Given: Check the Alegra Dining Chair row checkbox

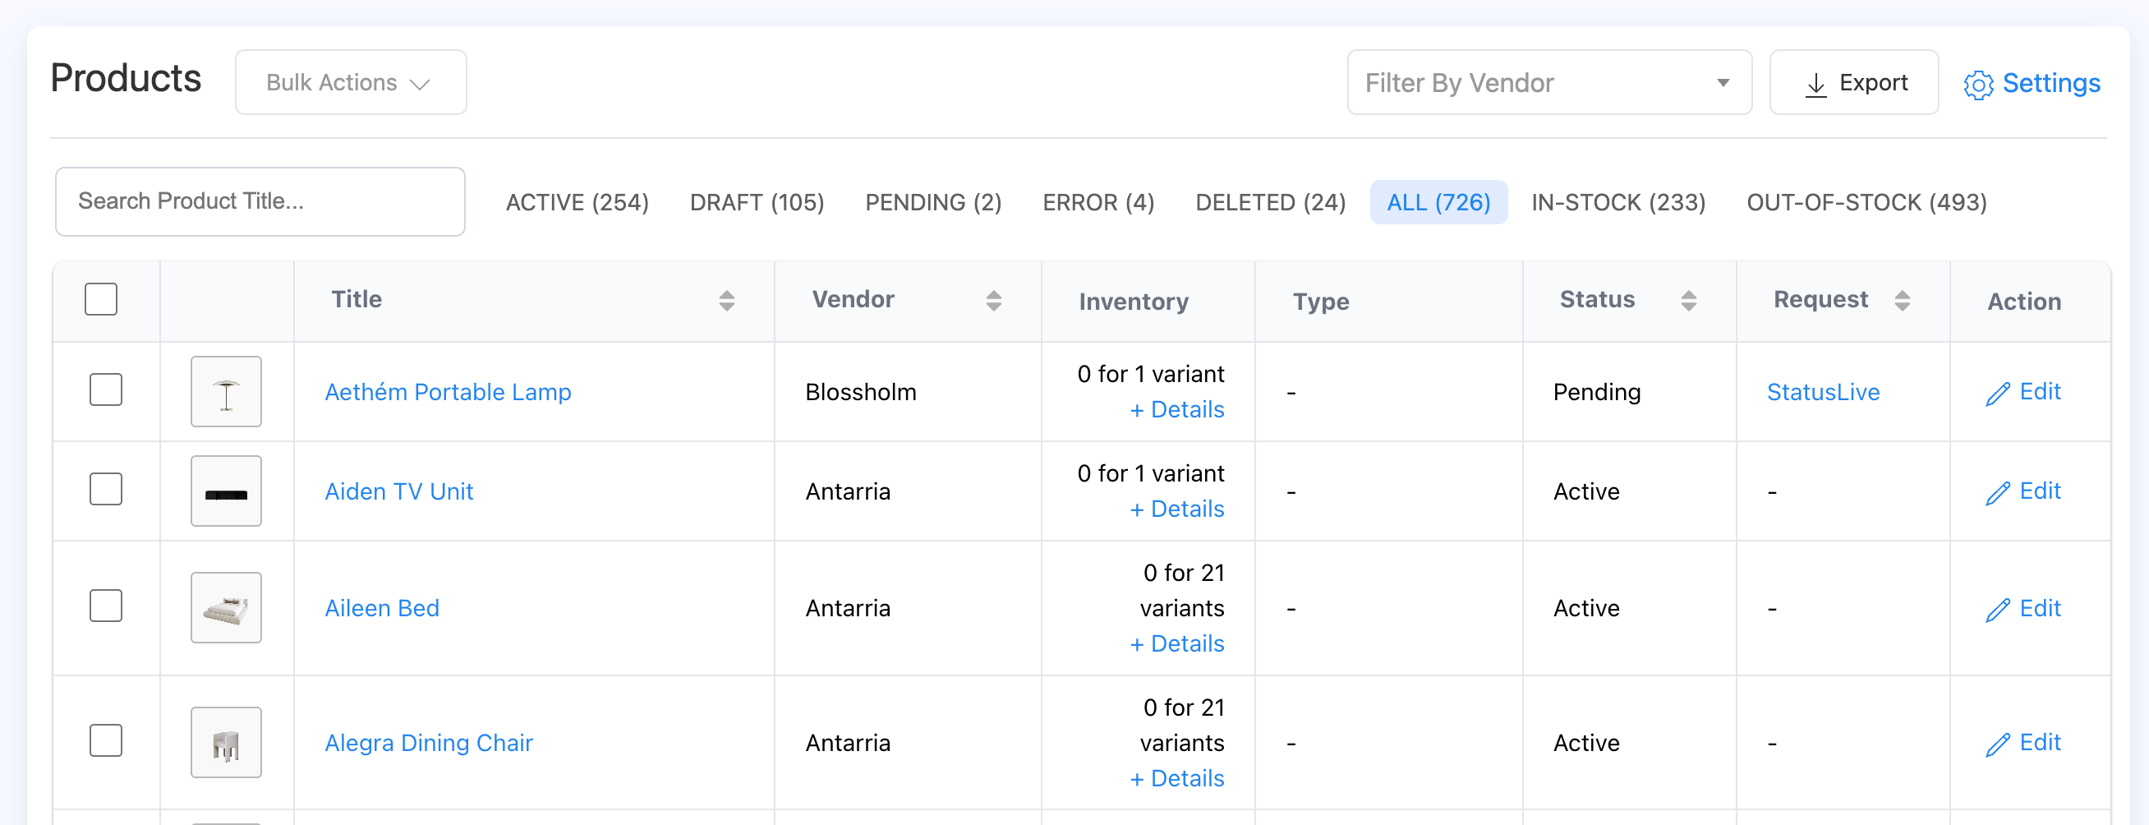Looking at the screenshot, I should tap(106, 740).
